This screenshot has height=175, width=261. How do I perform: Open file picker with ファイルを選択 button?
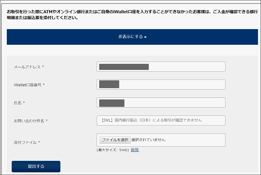click(x=115, y=140)
